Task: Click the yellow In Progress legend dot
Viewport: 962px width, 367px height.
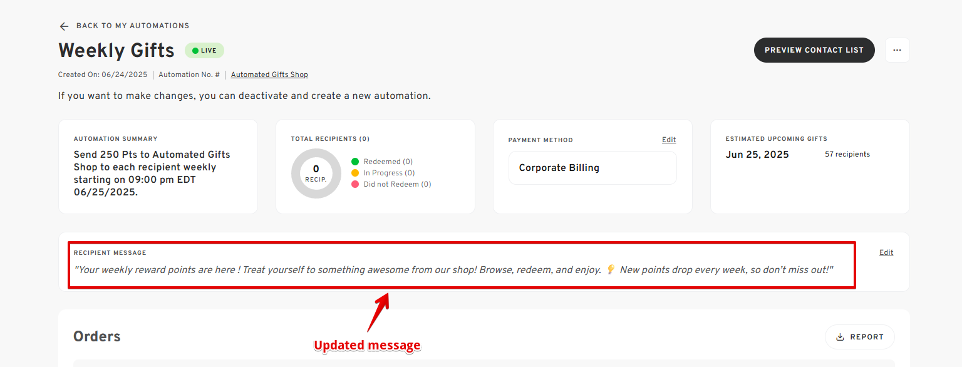Action: coord(355,173)
